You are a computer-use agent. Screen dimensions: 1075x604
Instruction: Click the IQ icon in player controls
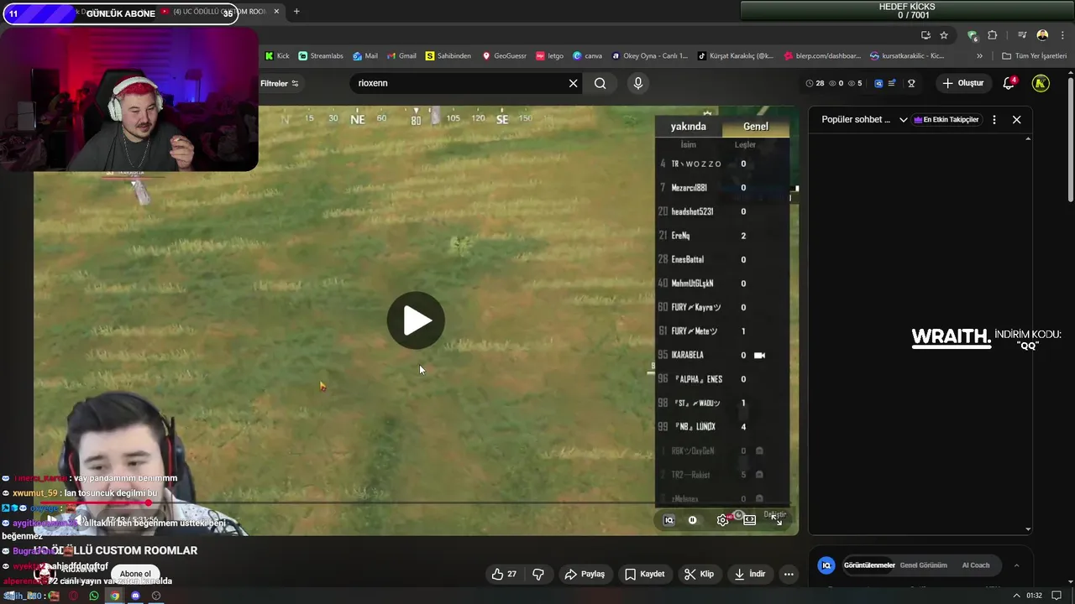[x=669, y=520]
